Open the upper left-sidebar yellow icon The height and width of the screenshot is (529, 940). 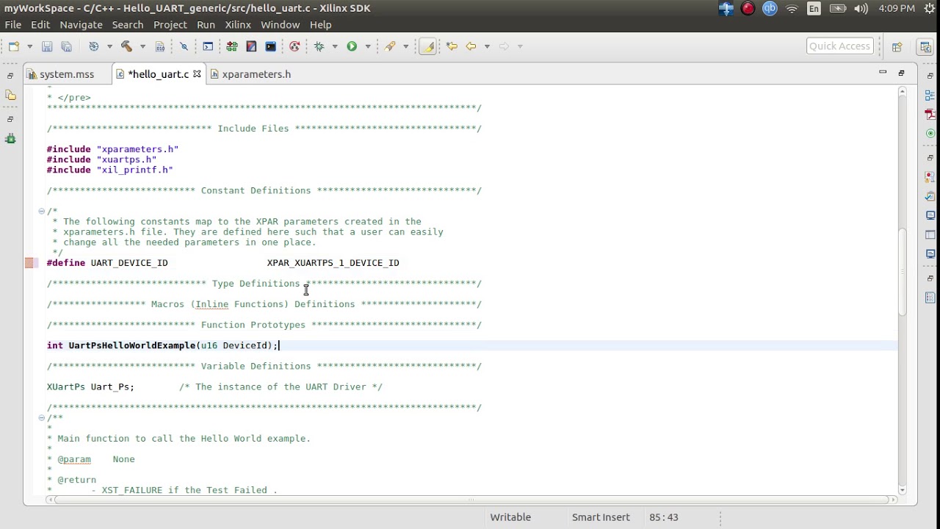point(10,95)
